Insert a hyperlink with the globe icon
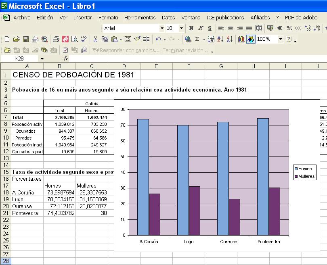The height and width of the screenshot is (265, 327). point(188,39)
